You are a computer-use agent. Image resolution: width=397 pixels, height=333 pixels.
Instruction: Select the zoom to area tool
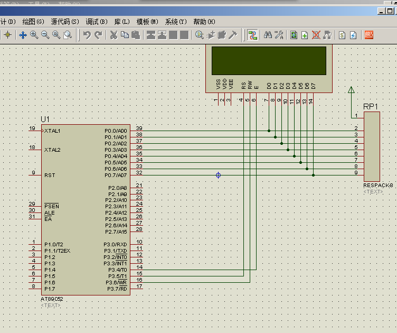tap(68, 35)
